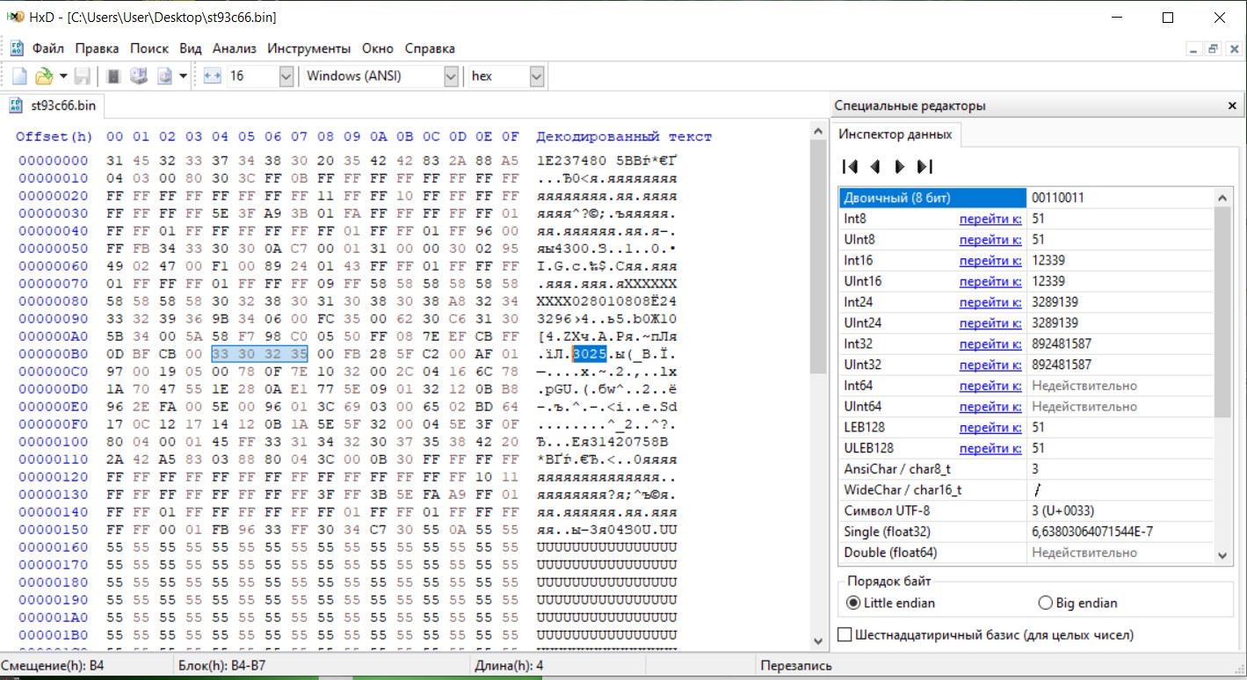This screenshot has width=1247, height=680.
Task: Click 'перейти к:' link for Int32
Action: pyautogui.click(x=990, y=344)
